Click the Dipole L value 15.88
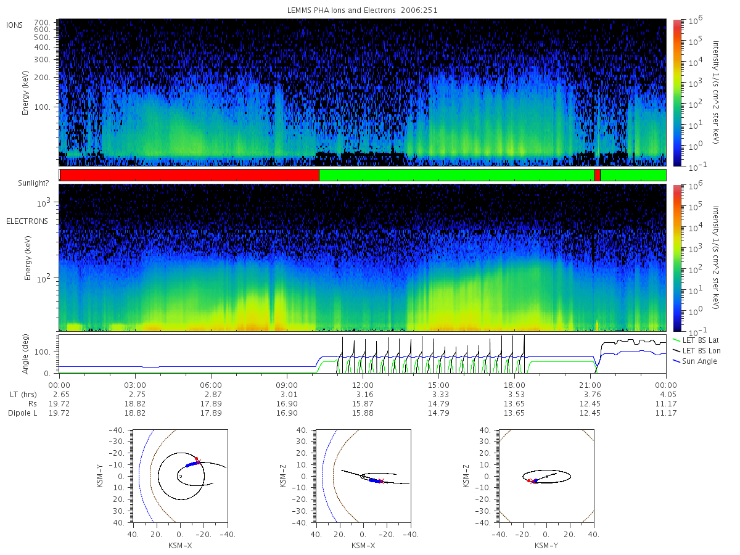740x555 pixels. point(363,413)
